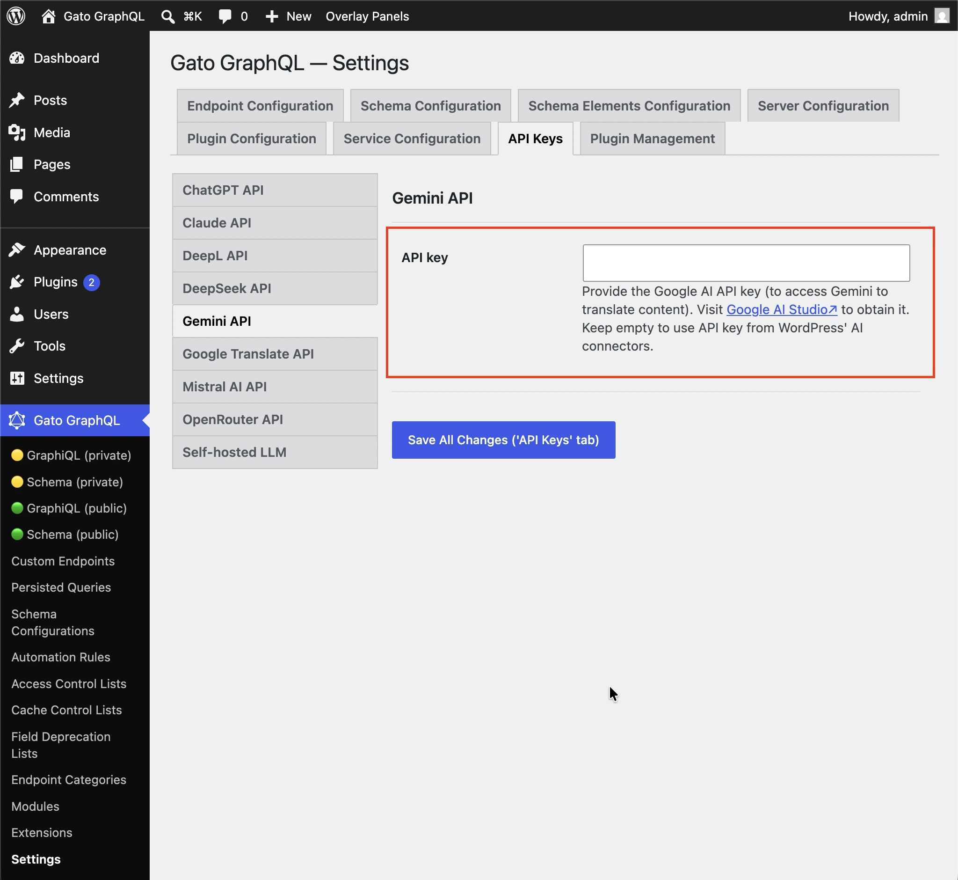Click the home icon beside Gato GraphQL
The height and width of the screenshot is (880, 958).
point(48,16)
